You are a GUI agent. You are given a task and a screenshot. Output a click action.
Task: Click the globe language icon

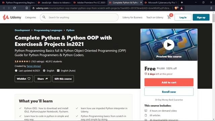pyautogui.click(x=44, y=71)
